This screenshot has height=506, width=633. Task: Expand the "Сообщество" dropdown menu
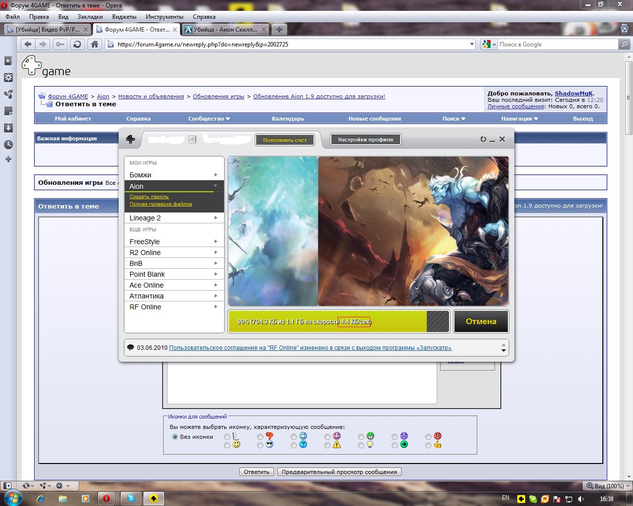(x=209, y=119)
